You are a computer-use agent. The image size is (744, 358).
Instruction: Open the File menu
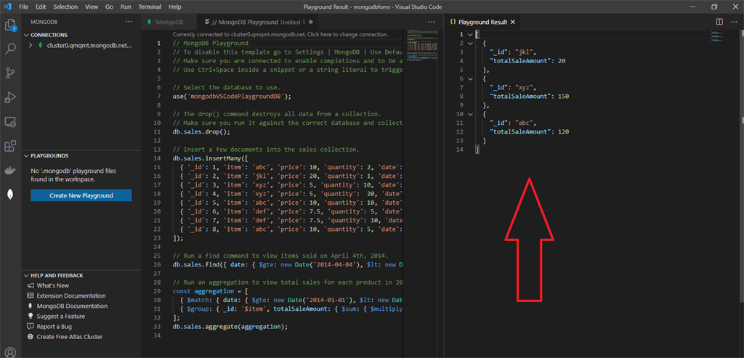24,7
